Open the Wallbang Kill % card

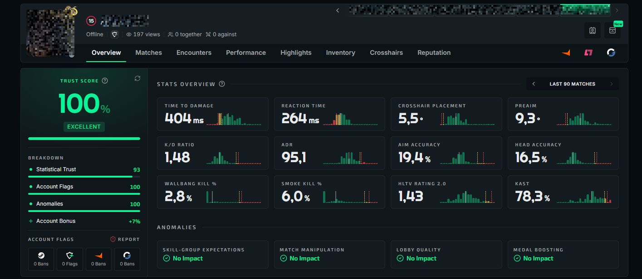(213, 192)
